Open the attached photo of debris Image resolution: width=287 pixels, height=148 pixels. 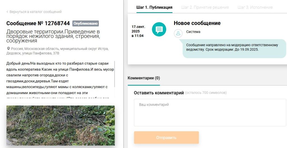coord(61,125)
